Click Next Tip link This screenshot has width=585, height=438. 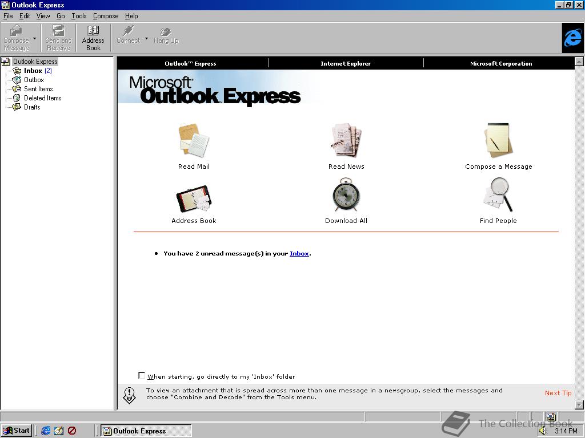[558, 393]
